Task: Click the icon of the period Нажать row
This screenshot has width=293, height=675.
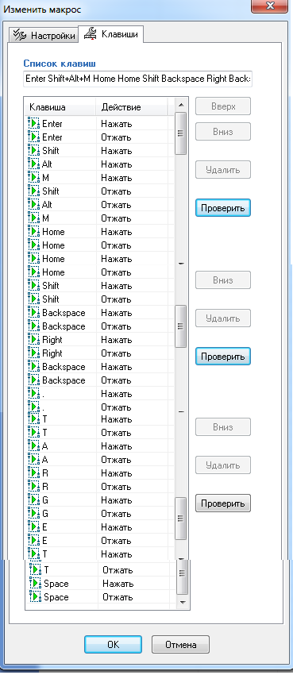Action: click(33, 393)
